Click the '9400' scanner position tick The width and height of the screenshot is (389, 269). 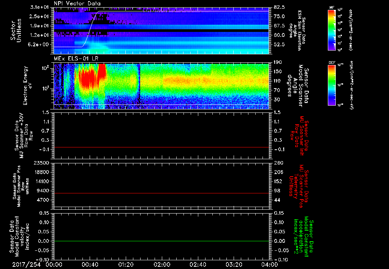(43, 191)
